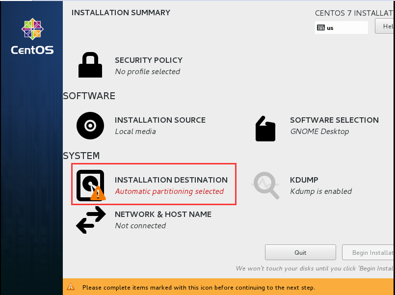The image size is (395, 295).
Task: Select the SECURITY POLICY heading text
Action: pyautogui.click(x=149, y=60)
